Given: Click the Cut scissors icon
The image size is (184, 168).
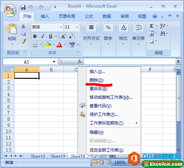Looking at the screenshot, I should pyautogui.click(x=23, y=26).
